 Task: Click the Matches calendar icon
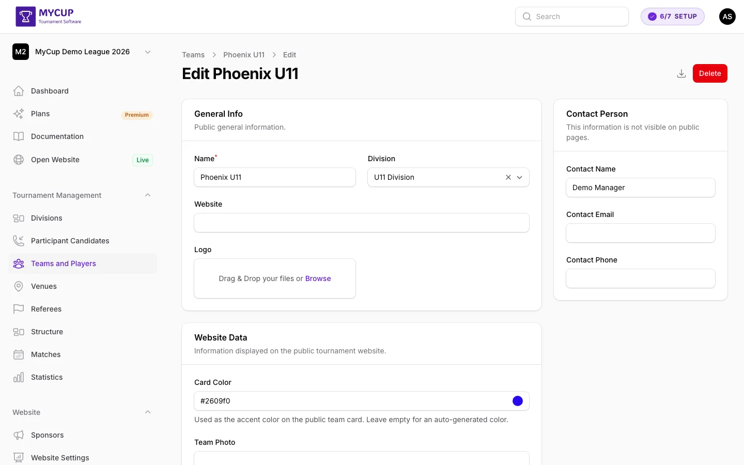(19, 354)
